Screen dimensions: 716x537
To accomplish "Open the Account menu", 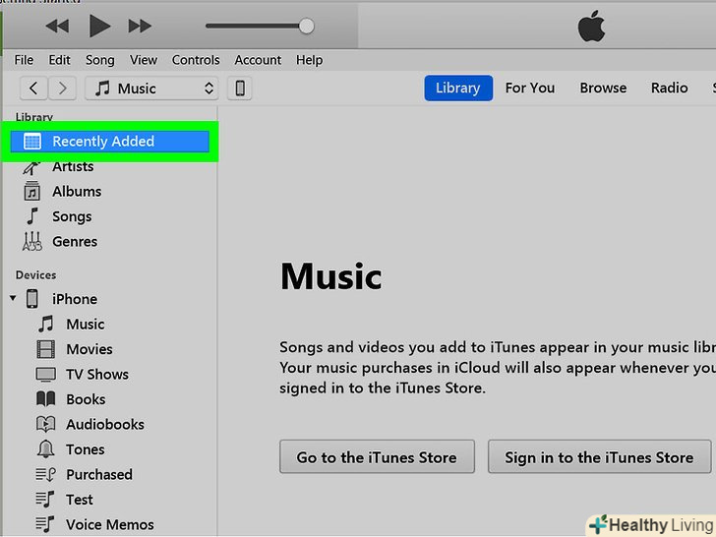I will [258, 60].
